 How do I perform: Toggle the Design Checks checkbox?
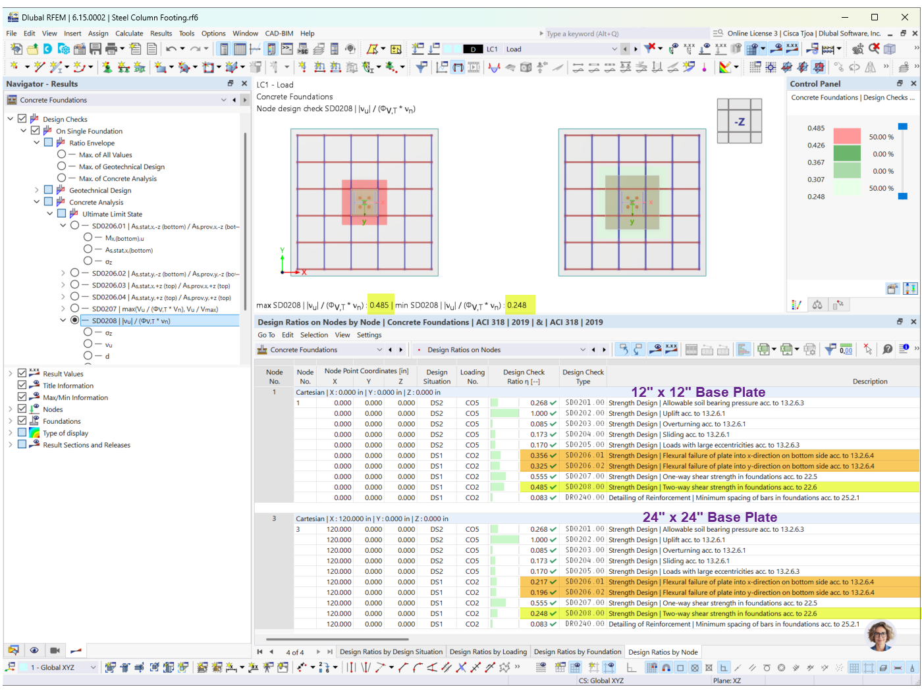(x=22, y=119)
